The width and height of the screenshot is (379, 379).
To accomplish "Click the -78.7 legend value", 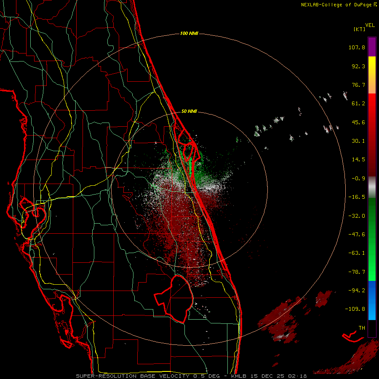I will [357, 272].
